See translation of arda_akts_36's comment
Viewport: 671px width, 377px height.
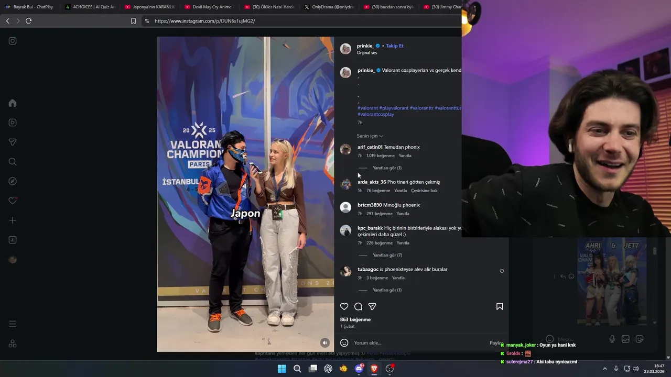pyautogui.click(x=424, y=191)
